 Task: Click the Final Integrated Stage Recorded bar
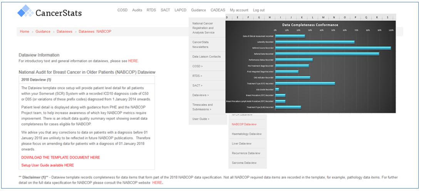(x=287, y=72)
